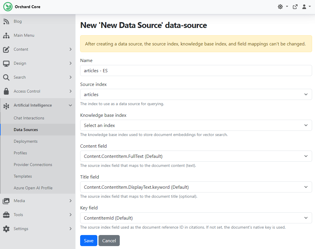This screenshot has width=315, height=249.
Task: Click the Access Control lock icon
Action: point(6,91)
